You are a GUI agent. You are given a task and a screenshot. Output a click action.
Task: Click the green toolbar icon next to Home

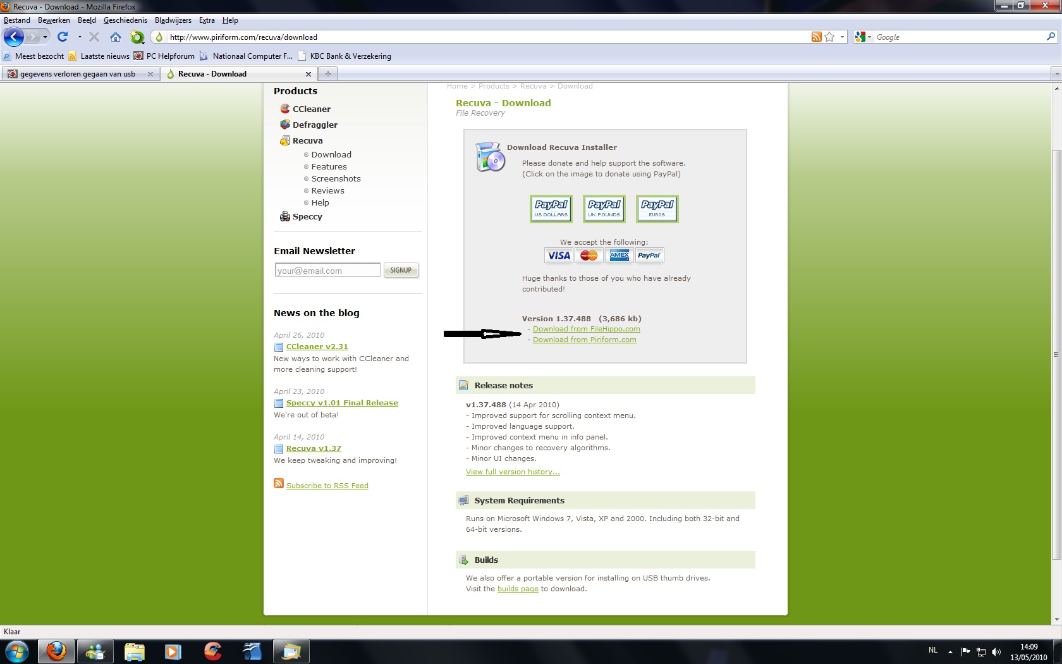coord(137,37)
